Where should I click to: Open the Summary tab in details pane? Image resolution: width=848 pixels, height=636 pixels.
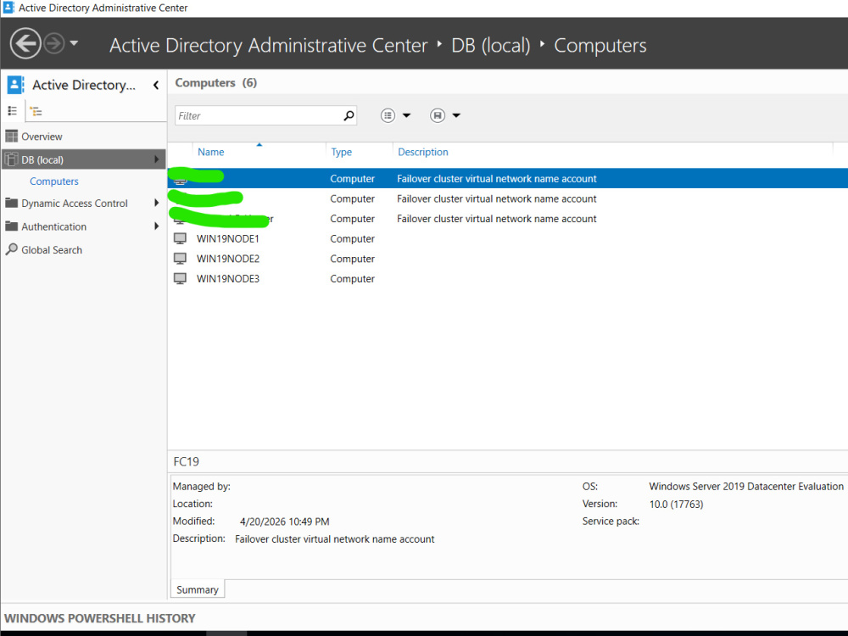pos(198,589)
